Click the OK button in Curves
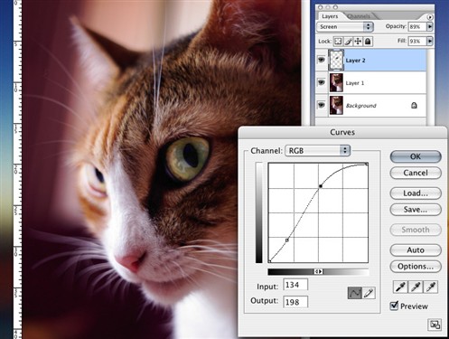 click(416, 156)
